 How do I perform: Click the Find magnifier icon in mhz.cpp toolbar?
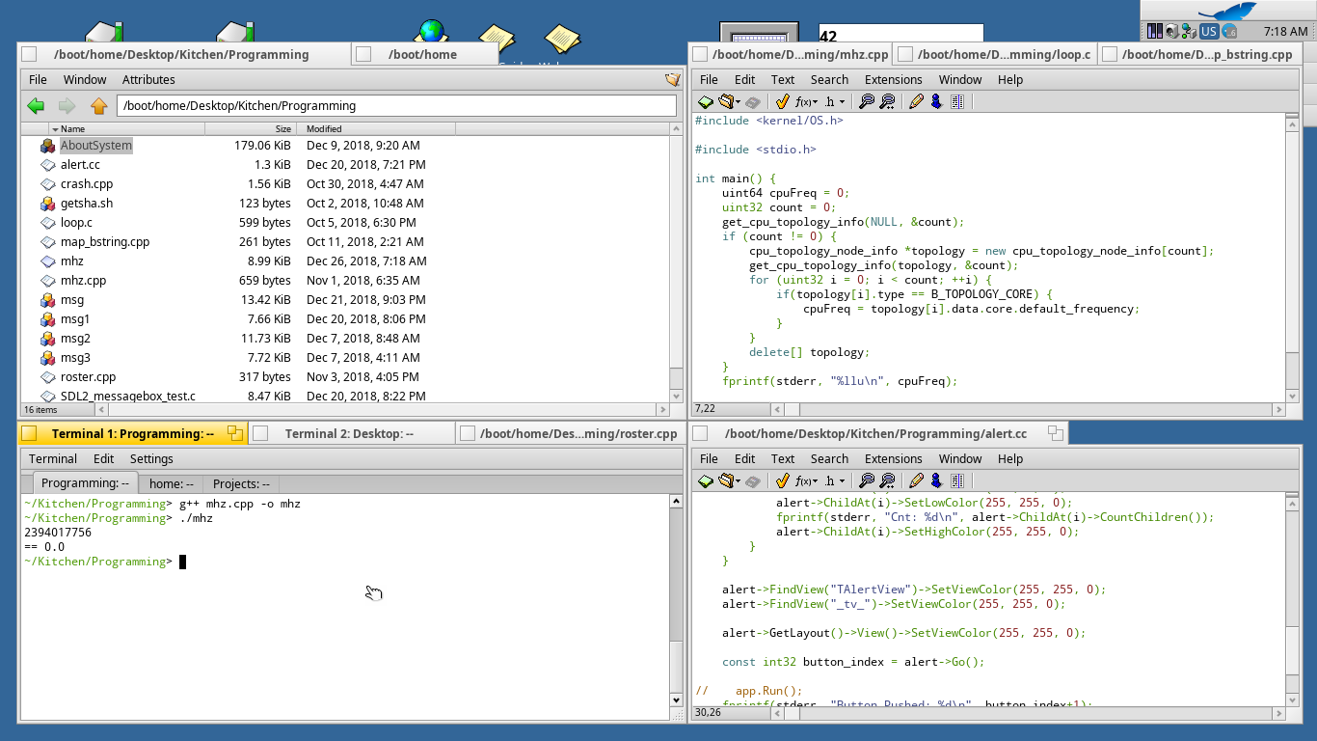pyautogui.click(x=866, y=101)
